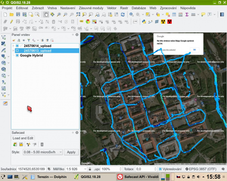Open the Python console

click(144, 21)
